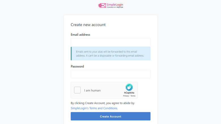Viewport: 221px width, 124px height.
Task: Click the Create new account heading
Action: pos(88,25)
